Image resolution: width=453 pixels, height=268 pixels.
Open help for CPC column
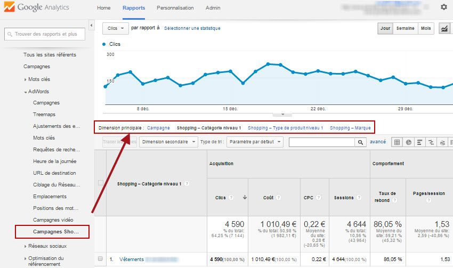pyautogui.click(x=318, y=198)
